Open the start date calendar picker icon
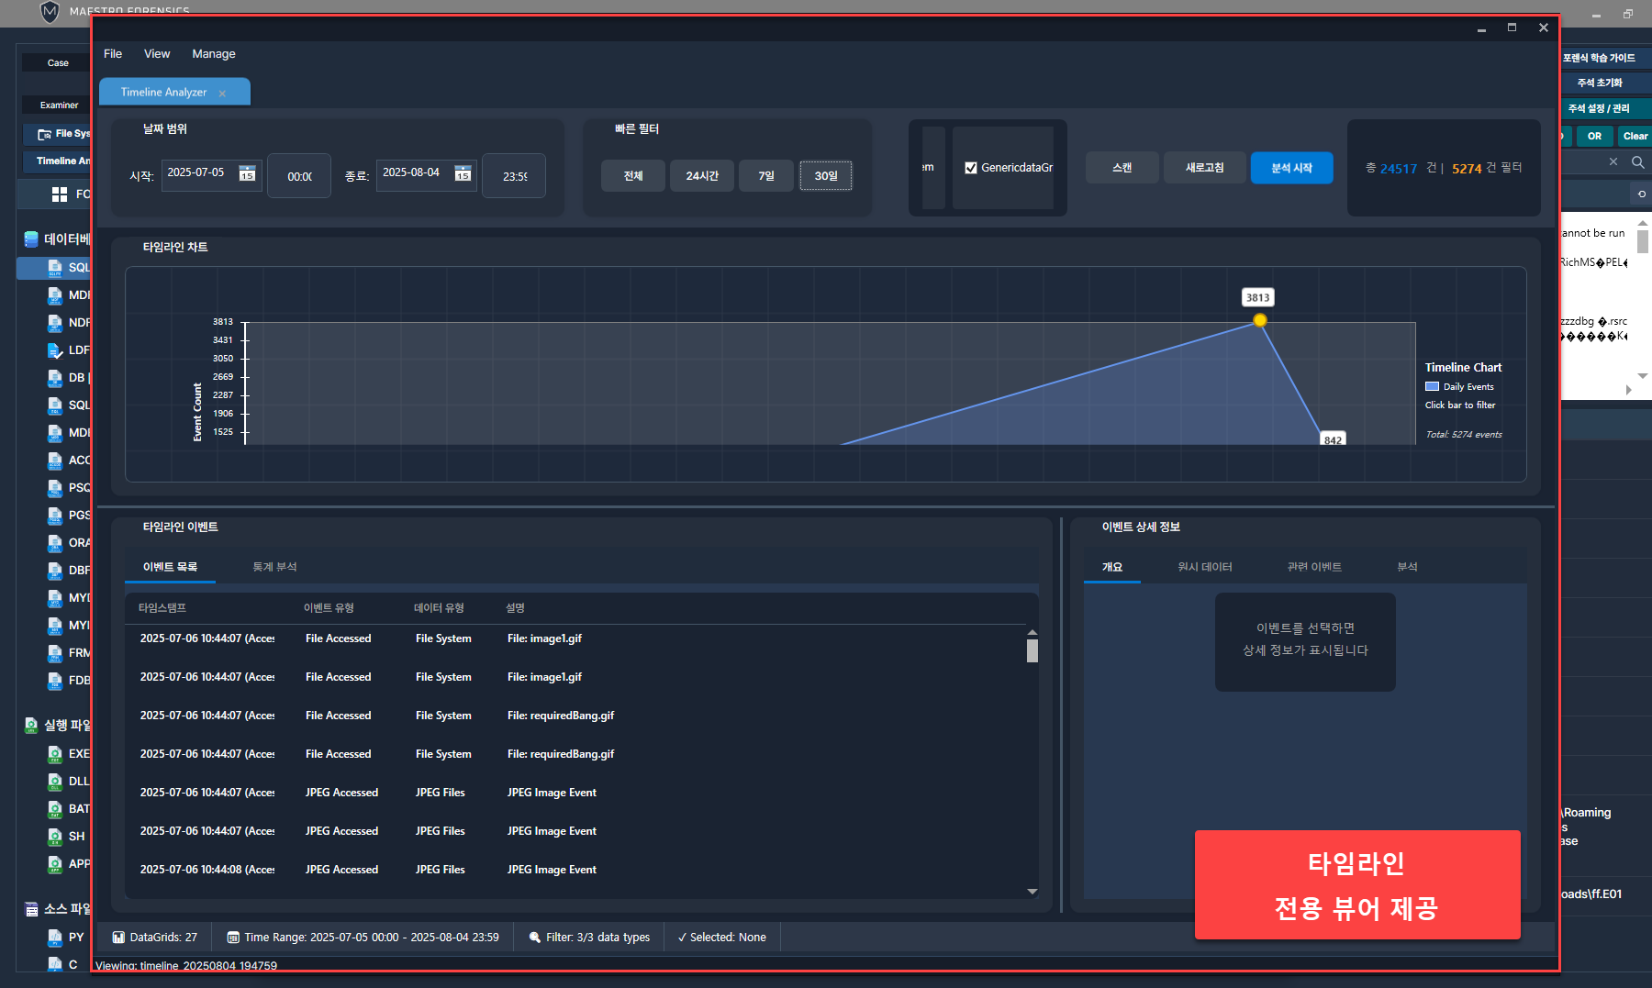Image resolution: width=1652 pixels, height=988 pixels. pyautogui.click(x=247, y=173)
